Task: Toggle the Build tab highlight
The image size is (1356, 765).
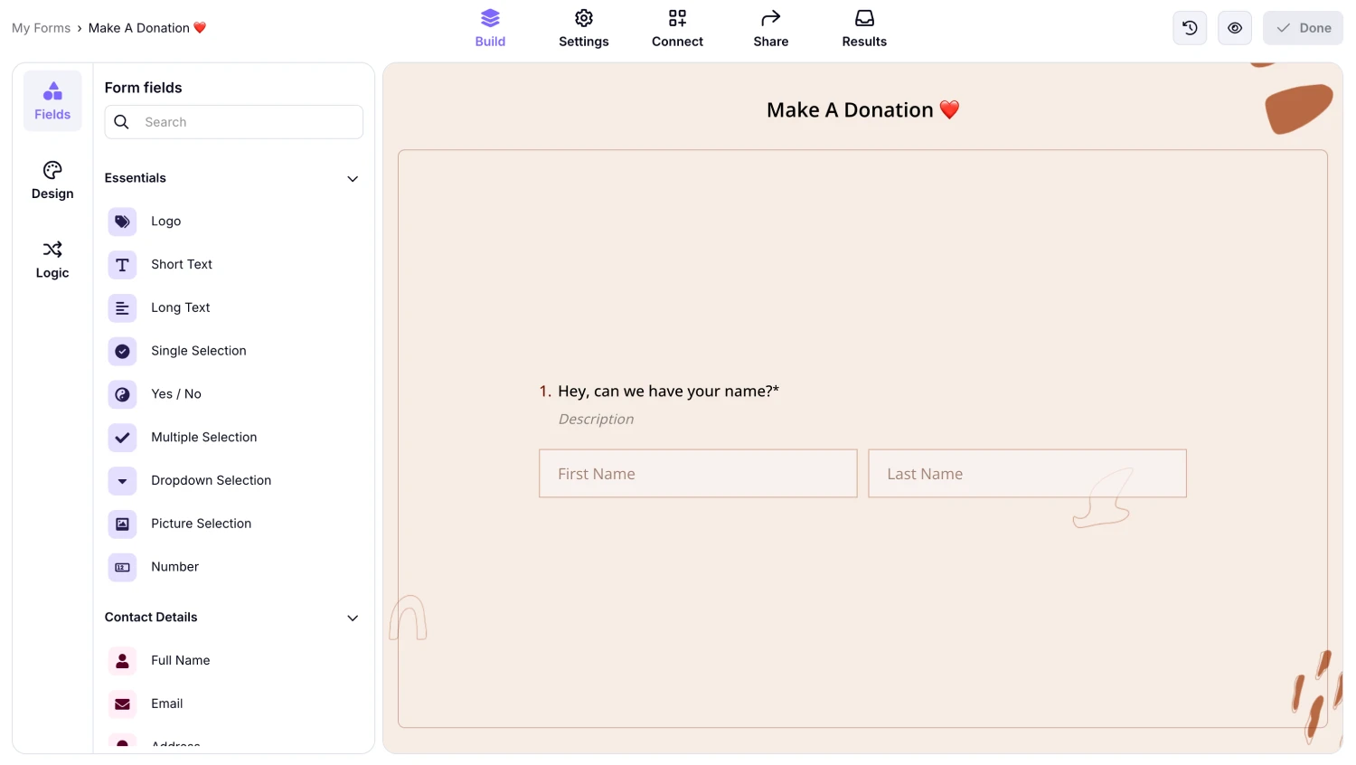Action: (x=490, y=27)
